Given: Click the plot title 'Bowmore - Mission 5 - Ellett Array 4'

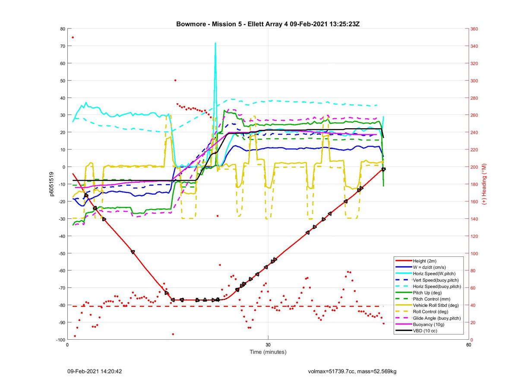Looking at the screenshot, I should [x=232, y=24].
